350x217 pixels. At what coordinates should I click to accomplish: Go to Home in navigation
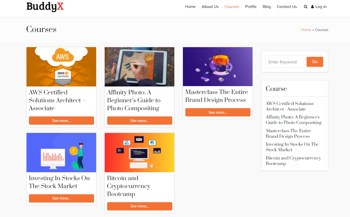click(x=190, y=7)
